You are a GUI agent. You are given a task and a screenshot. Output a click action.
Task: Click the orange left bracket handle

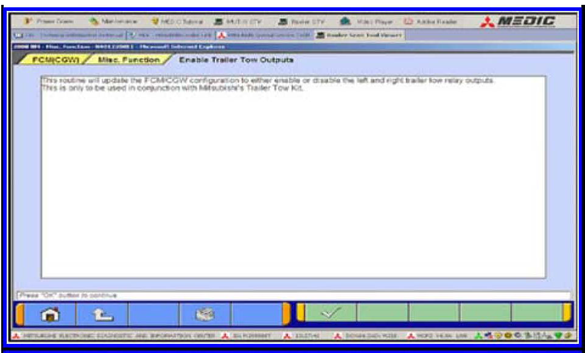pos(20,314)
